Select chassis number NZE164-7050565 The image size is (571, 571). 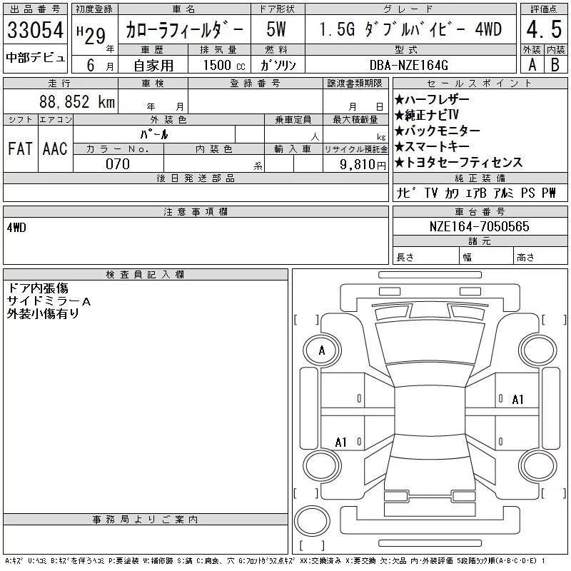click(479, 226)
